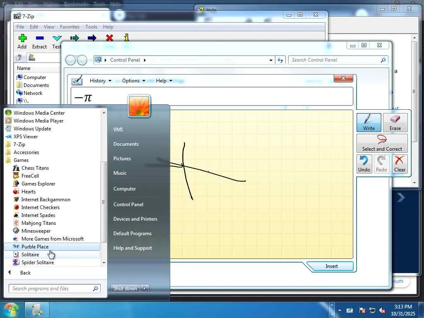Clear all ink from writing area

400,164
